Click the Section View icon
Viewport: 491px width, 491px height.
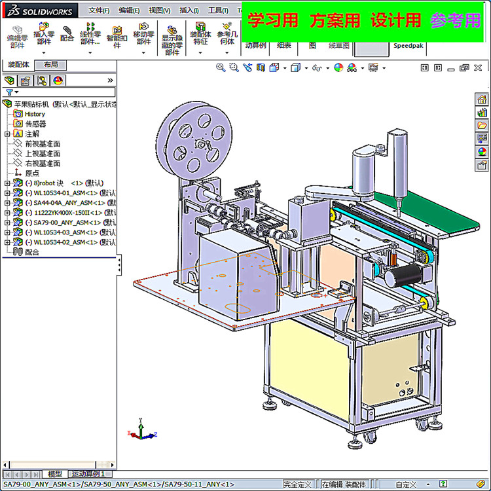click(261, 67)
